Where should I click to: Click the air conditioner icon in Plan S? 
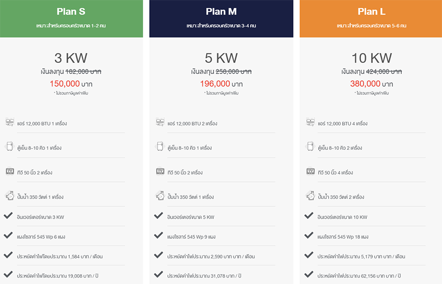point(10,122)
